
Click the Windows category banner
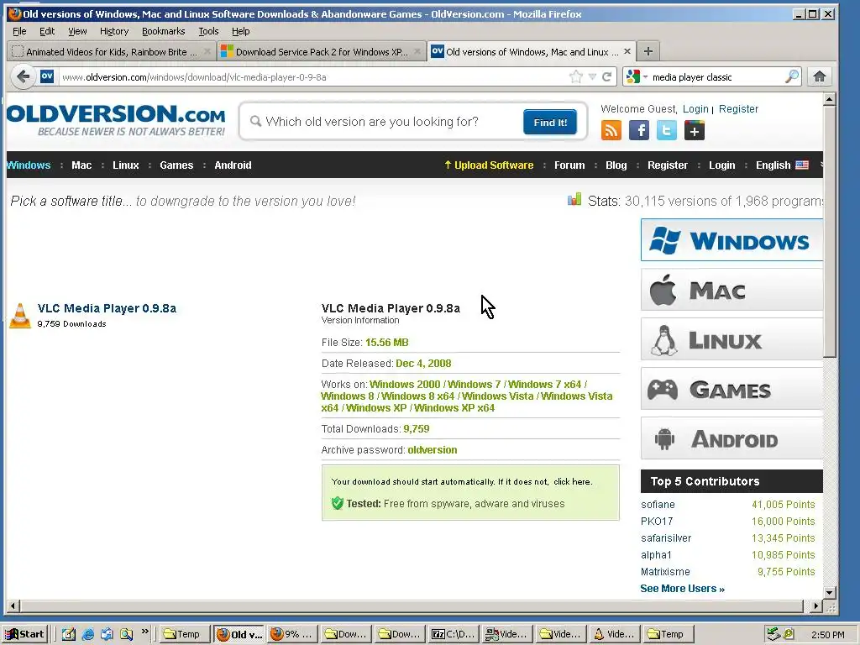click(x=732, y=240)
